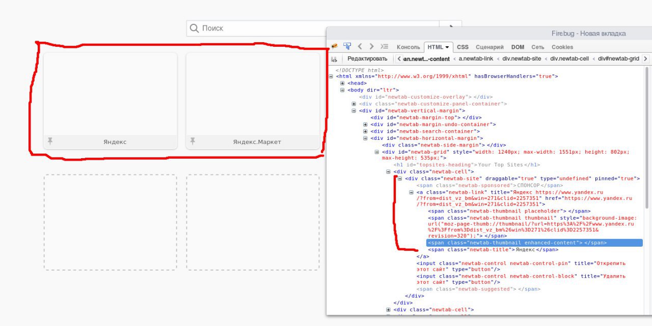Activate the element inspector tool
Image resolution: width=652 pixels, height=326 pixels.
click(x=347, y=46)
